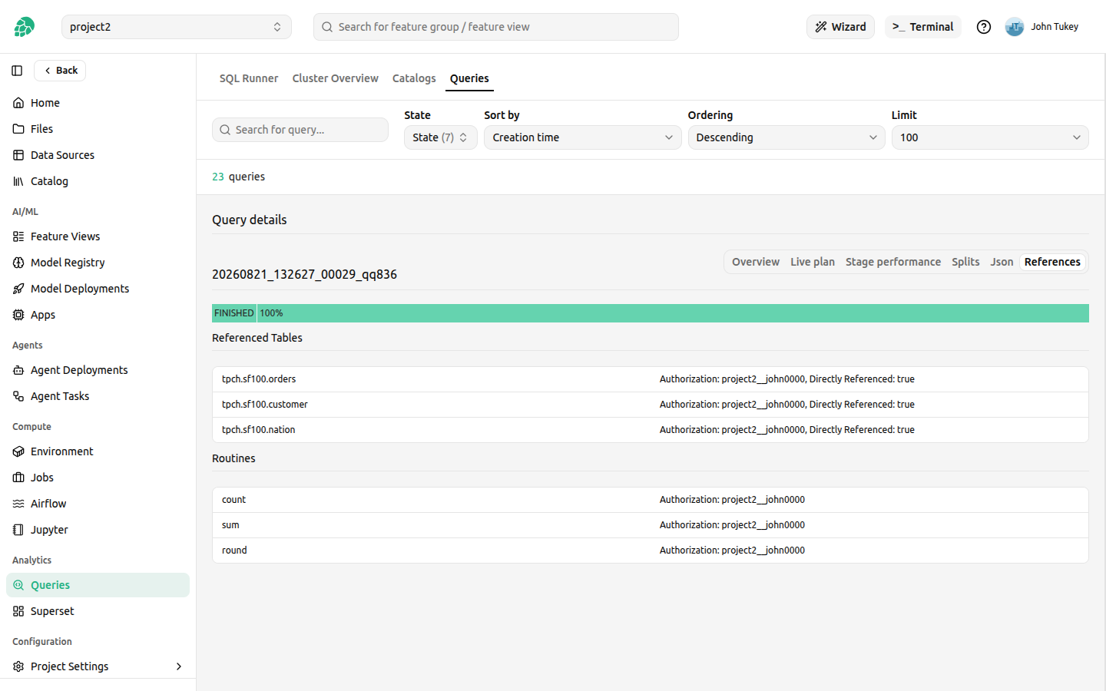Select the tpch.sf100.customer table row
This screenshot has height=691, width=1106.
click(651, 405)
